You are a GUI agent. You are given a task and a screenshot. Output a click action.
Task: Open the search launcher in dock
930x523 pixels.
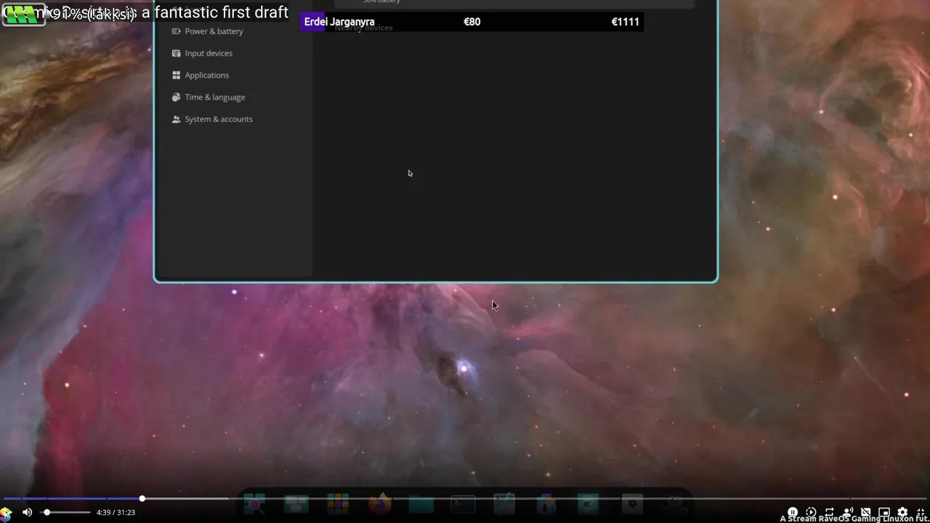pos(254,503)
